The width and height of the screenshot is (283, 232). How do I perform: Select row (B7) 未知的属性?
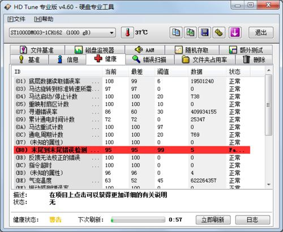coord(132,142)
